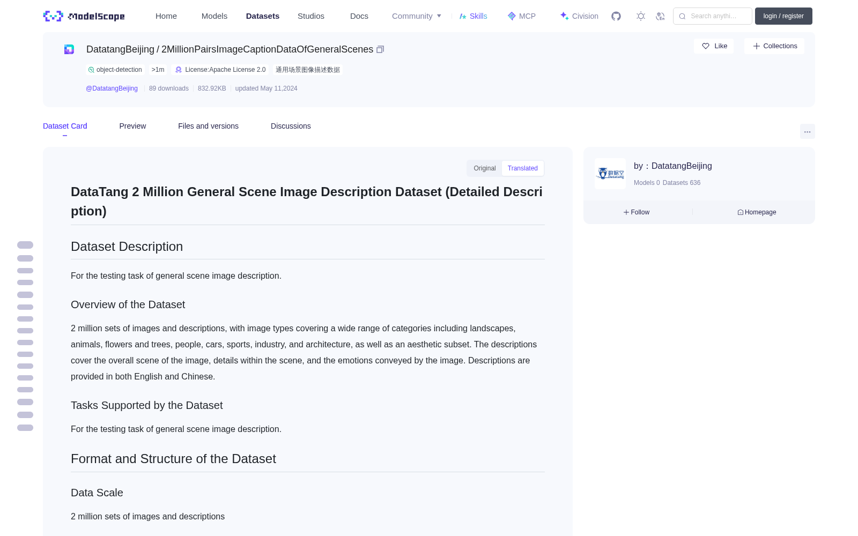The image size is (858, 536).
Task: Click the DatatangBeijing namespace in the title
Action: click(120, 49)
